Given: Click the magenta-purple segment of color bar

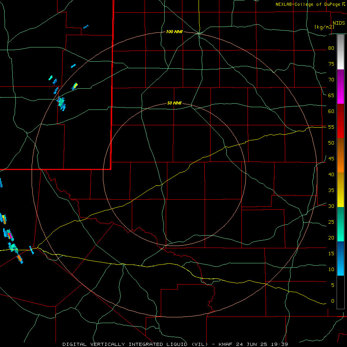Looking at the screenshot, I should coord(340,86).
